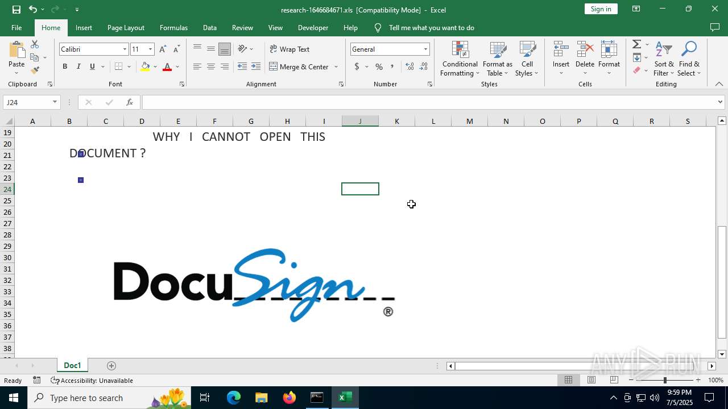The height and width of the screenshot is (409, 728).
Task: Adjust the zoom slider handle
Action: point(665,380)
